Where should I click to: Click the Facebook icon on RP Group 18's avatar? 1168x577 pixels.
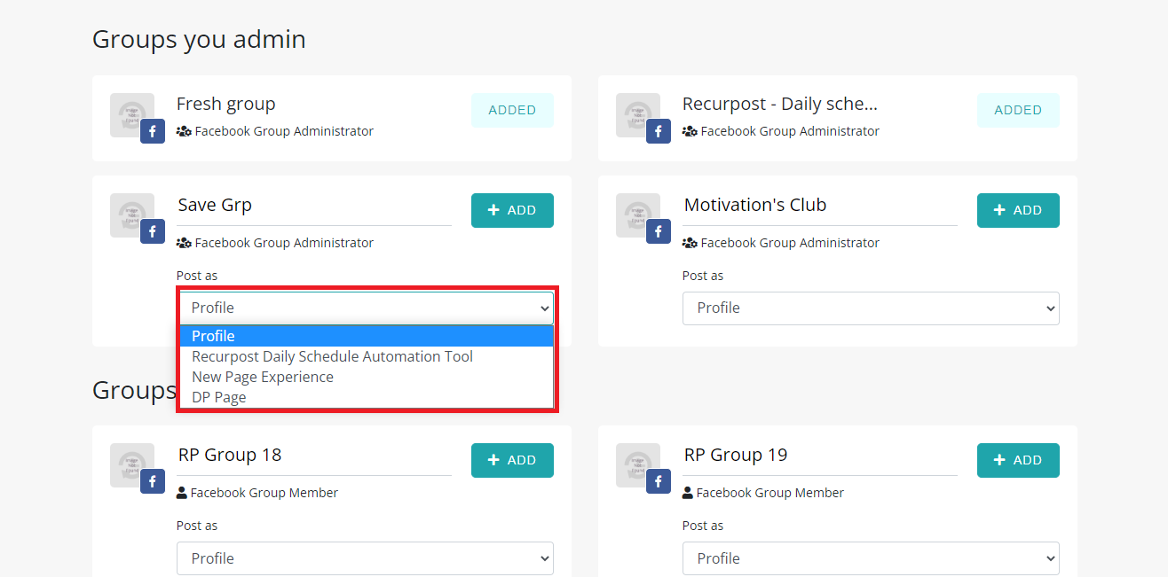pos(152,480)
